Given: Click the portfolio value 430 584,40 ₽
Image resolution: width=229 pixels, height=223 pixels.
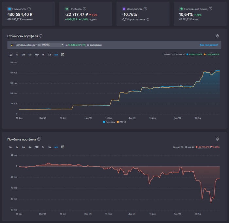Looking at the screenshot, I should [20, 14].
